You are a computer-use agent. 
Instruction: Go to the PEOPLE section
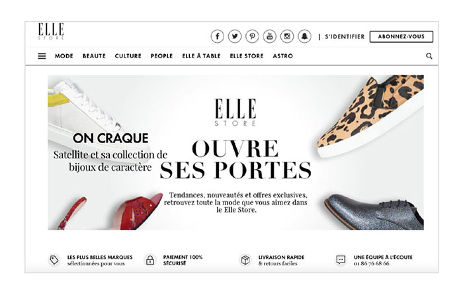click(161, 56)
